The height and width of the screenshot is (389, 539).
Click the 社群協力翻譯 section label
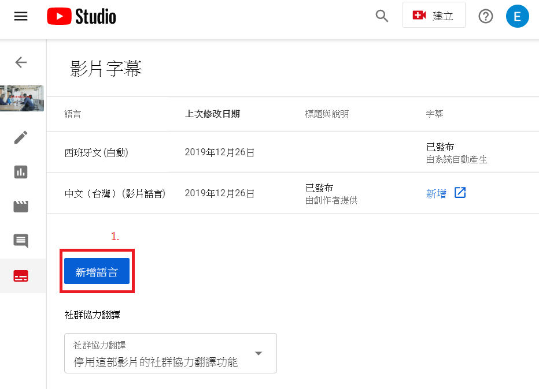click(92, 315)
